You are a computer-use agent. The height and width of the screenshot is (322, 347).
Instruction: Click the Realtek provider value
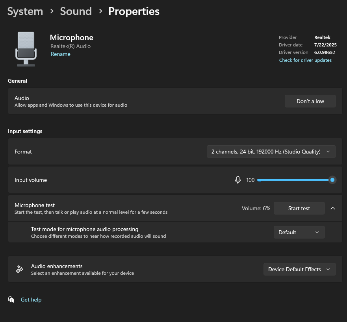point(322,37)
